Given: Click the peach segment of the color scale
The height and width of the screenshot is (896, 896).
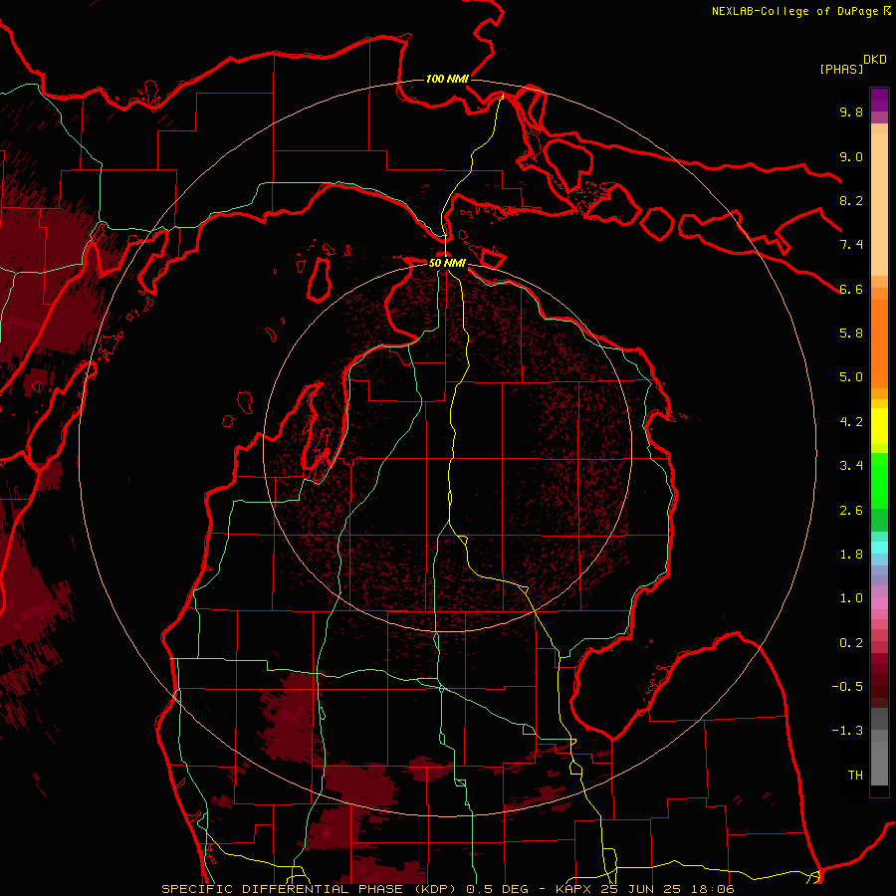Looking at the screenshot, I should (x=879, y=205).
